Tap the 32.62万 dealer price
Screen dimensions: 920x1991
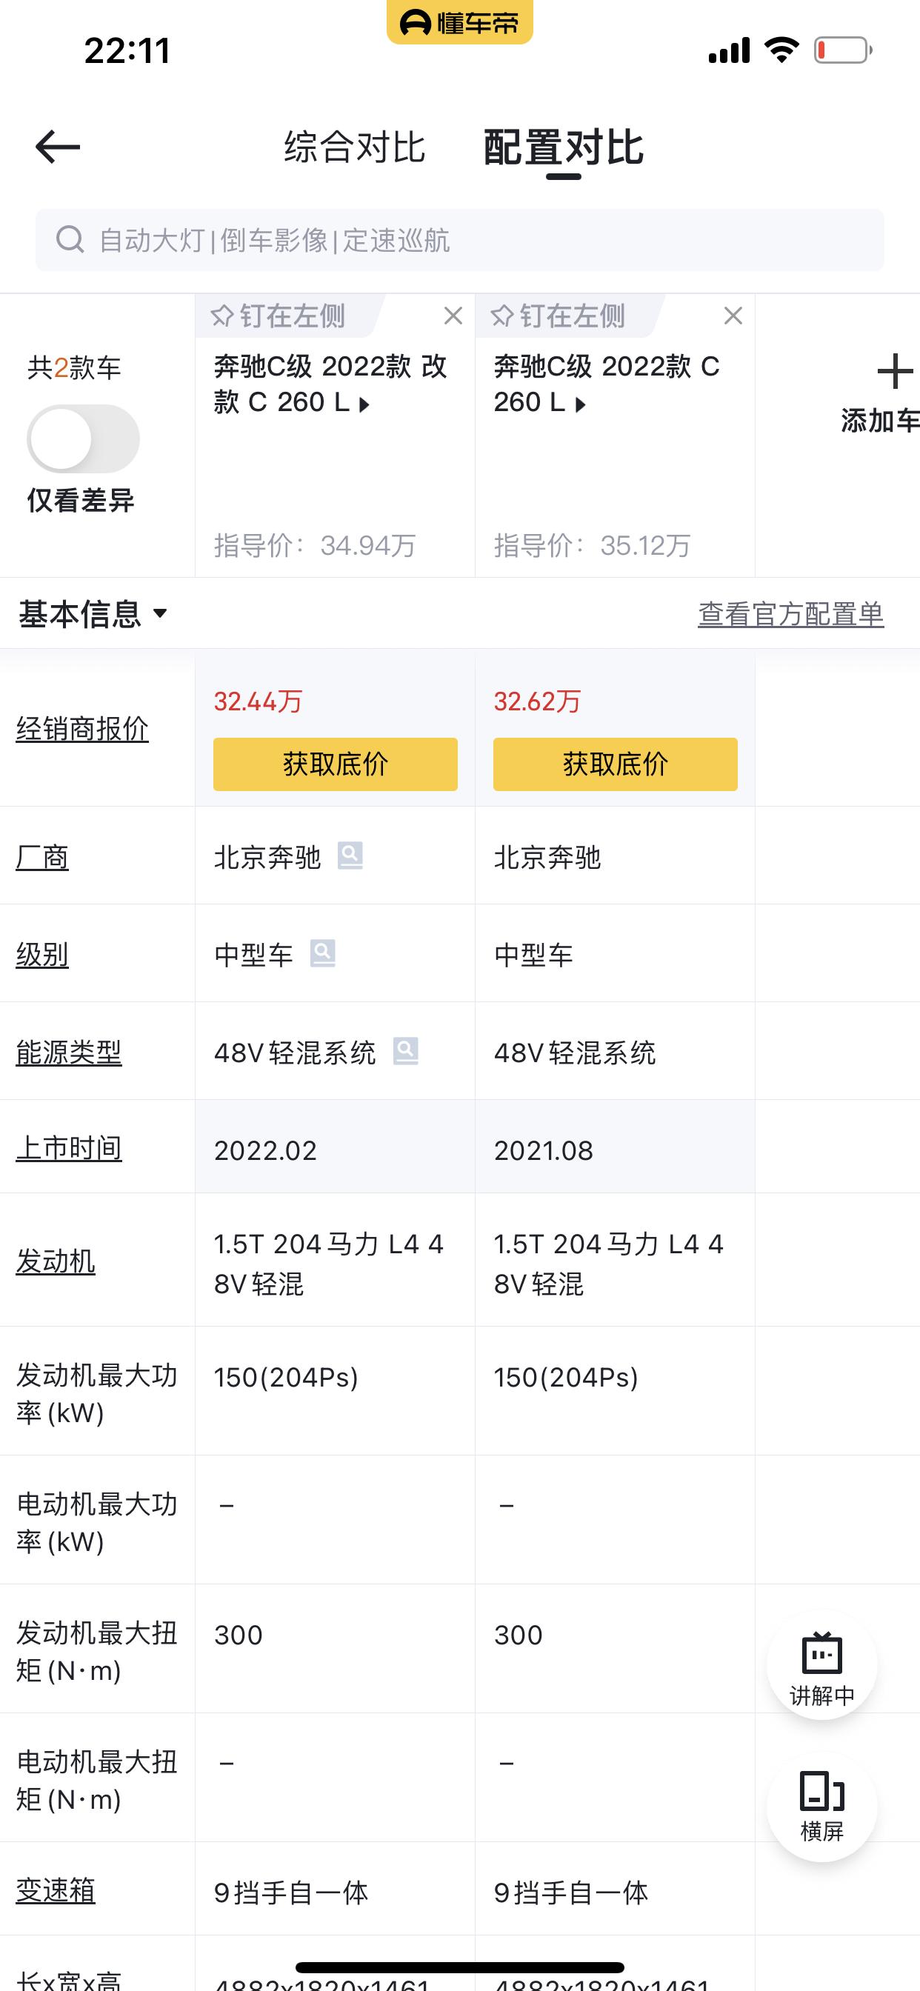click(538, 701)
